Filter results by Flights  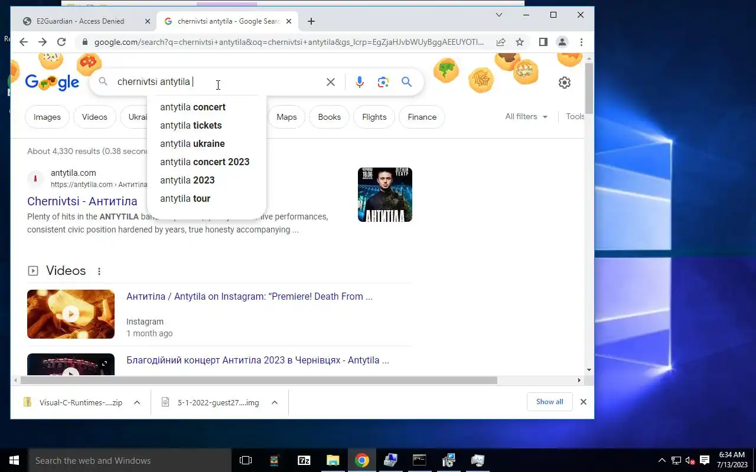(x=374, y=117)
